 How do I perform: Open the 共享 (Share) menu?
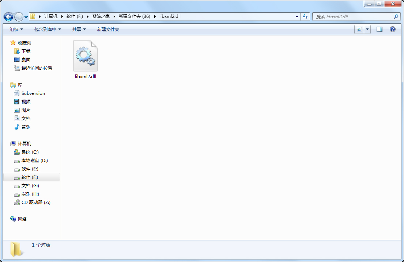pos(79,29)
